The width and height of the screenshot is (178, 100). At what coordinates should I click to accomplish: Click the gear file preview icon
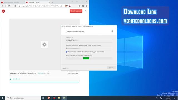(x=44, y=44)
